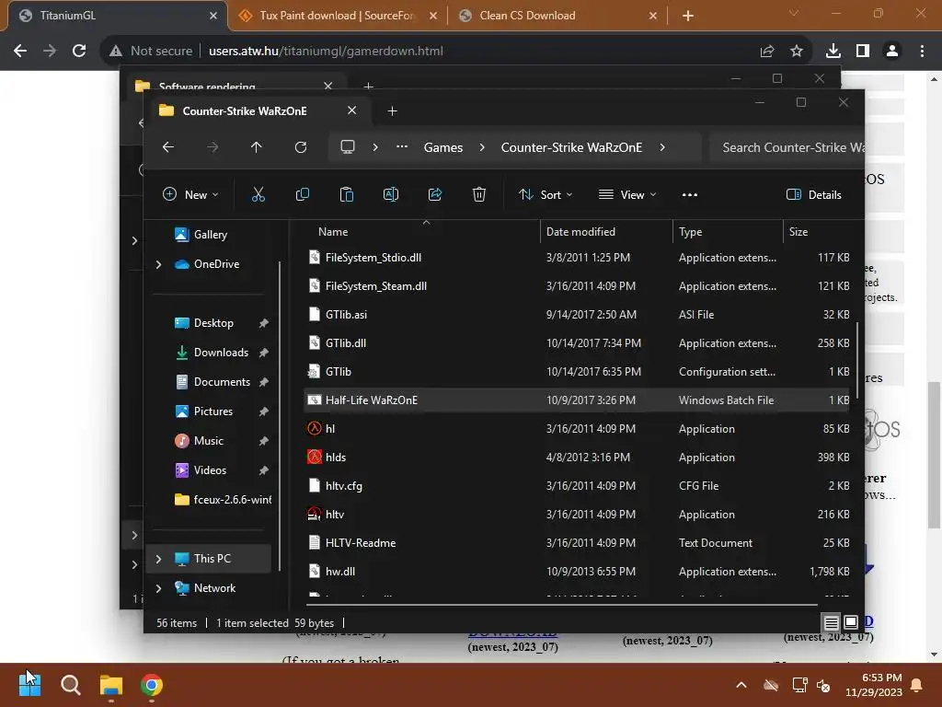Click Chrome share page icon
Viewport: 942px width, 707px height.
point(766,52)
